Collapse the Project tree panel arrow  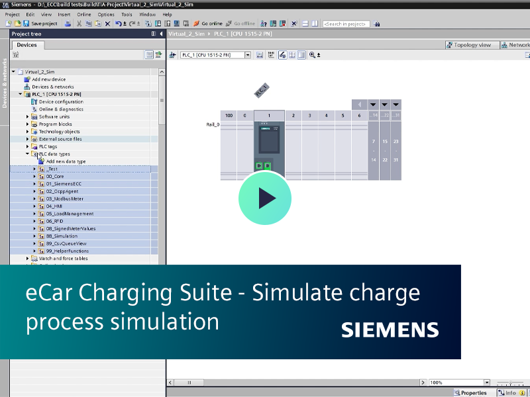click(161, 34)
